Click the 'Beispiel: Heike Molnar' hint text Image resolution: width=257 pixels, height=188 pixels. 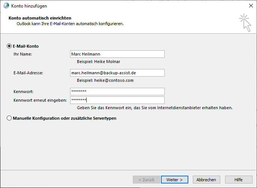pos(98,62)
